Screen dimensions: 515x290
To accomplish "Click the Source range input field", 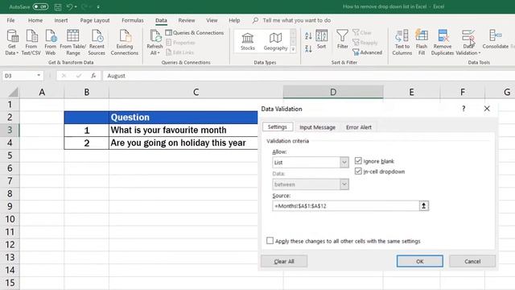I will (345, 206).
